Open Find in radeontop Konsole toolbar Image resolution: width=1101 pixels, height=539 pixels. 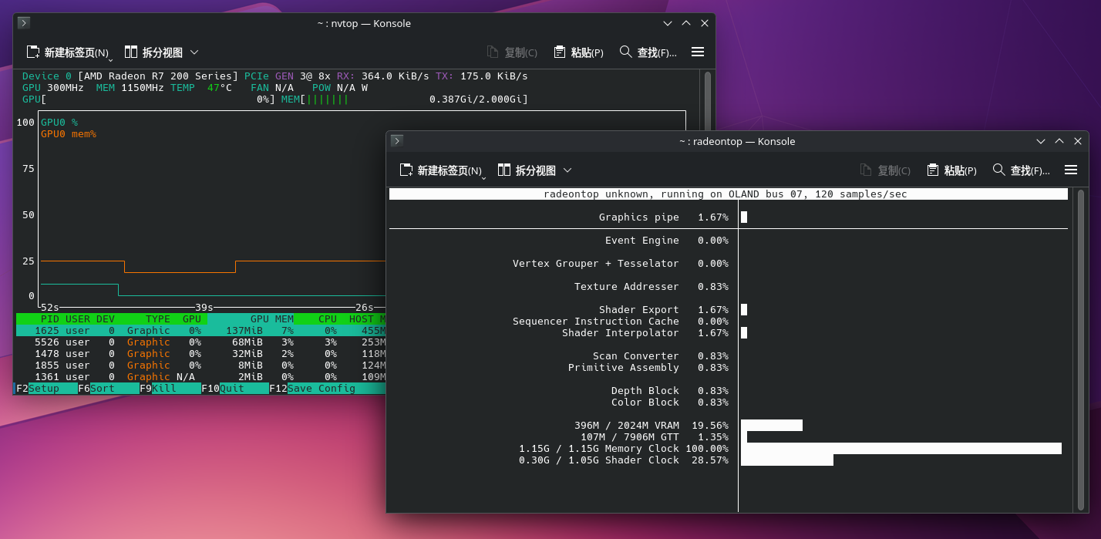1022,170
